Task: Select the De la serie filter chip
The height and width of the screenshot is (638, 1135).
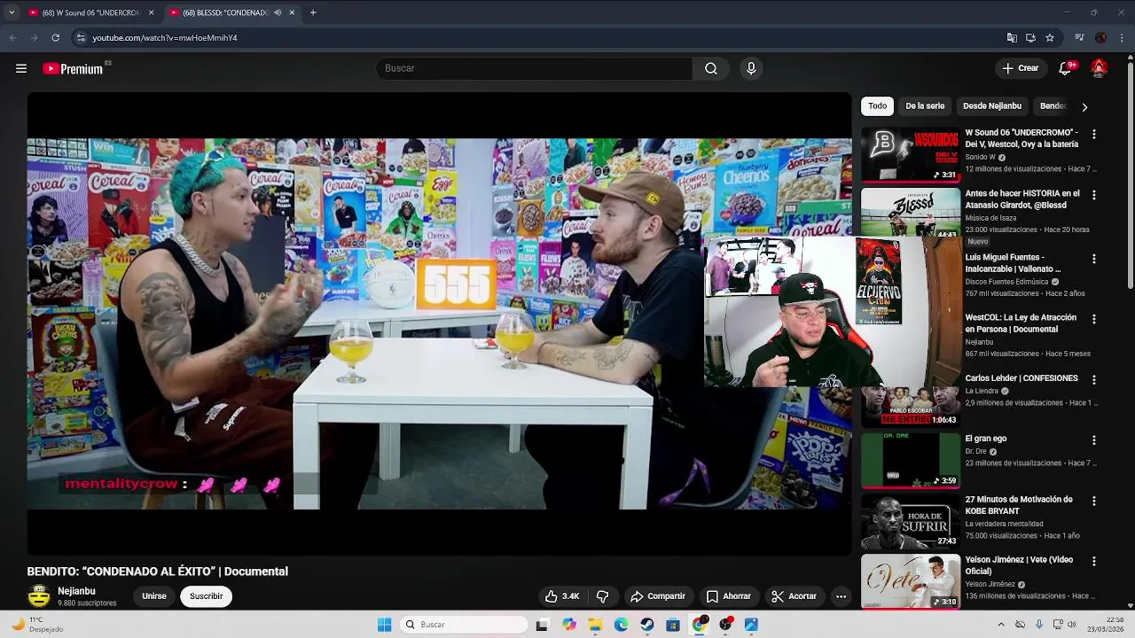Action: (x=925, y=106)
